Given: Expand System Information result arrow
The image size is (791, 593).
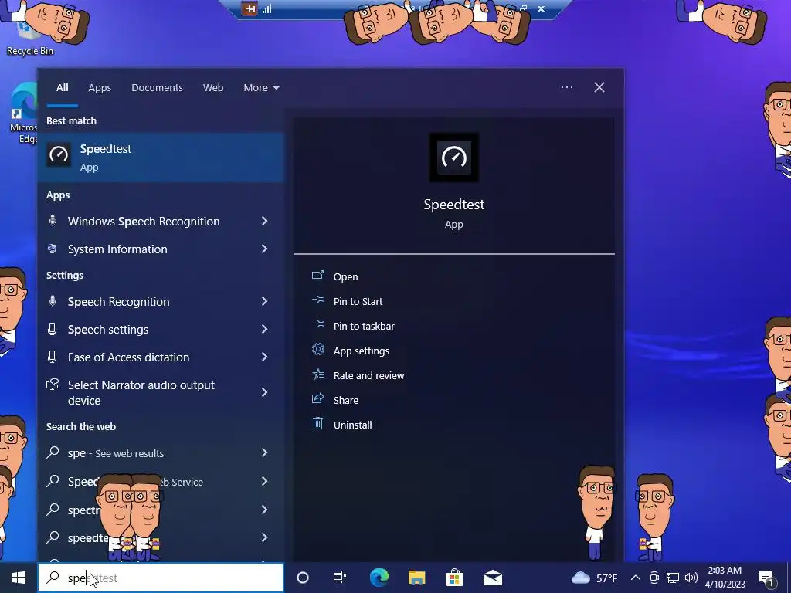Looking at the screenshot, I should tap(264, 249).
